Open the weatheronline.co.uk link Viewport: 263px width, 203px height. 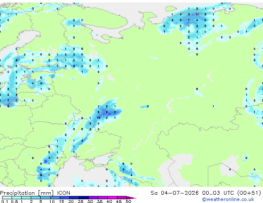click(228, 199)
